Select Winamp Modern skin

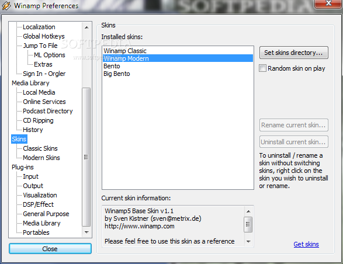tap(178, 58)
